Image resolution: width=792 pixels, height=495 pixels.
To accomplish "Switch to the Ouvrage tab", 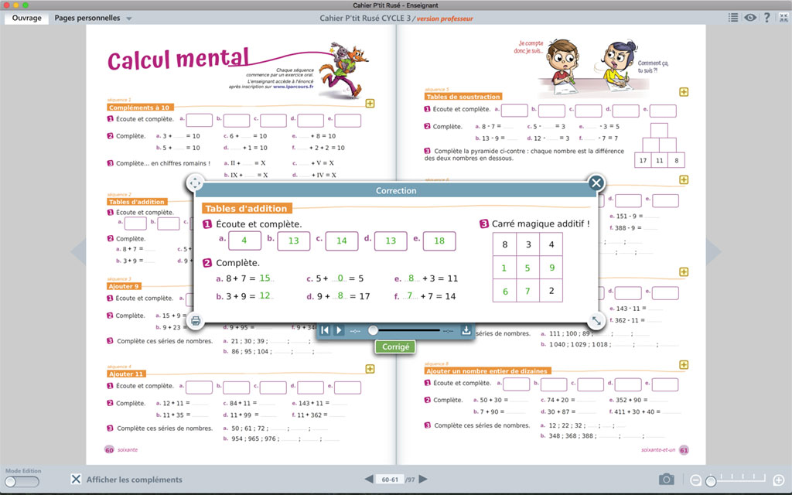I will tap(27, 19).
